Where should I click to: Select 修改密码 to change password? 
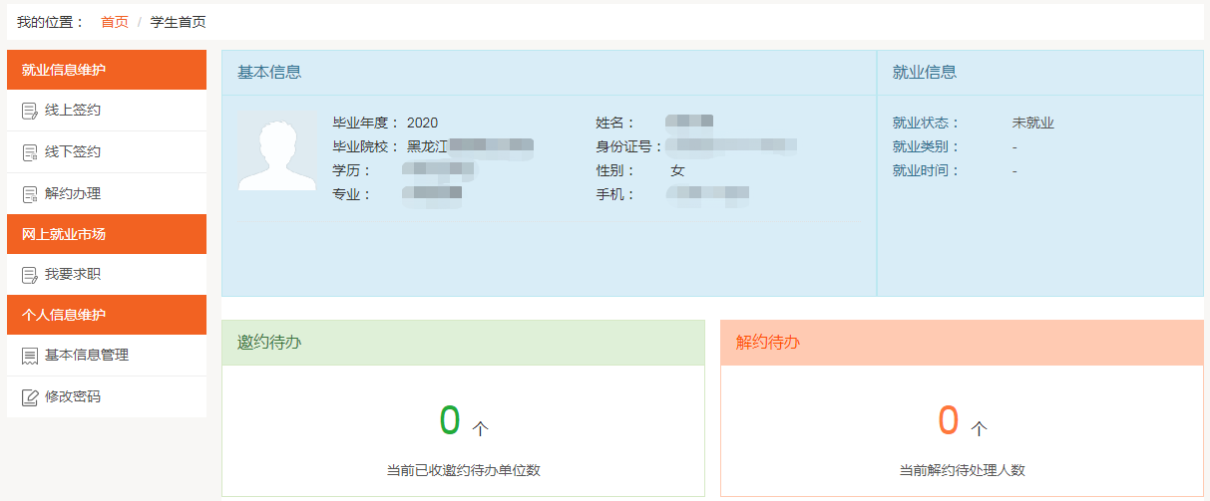pyautogui.click(x=73, y=397)
